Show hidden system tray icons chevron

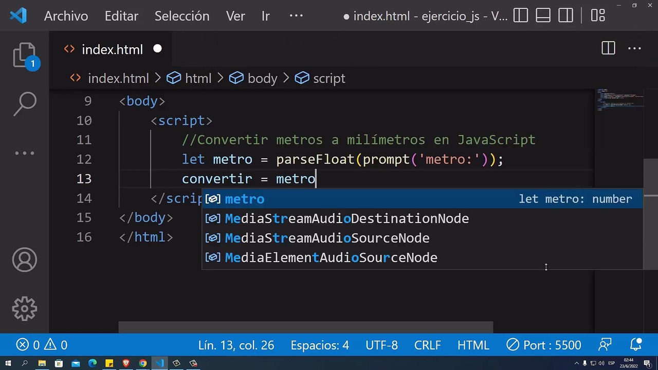click(x=576, y=363)
